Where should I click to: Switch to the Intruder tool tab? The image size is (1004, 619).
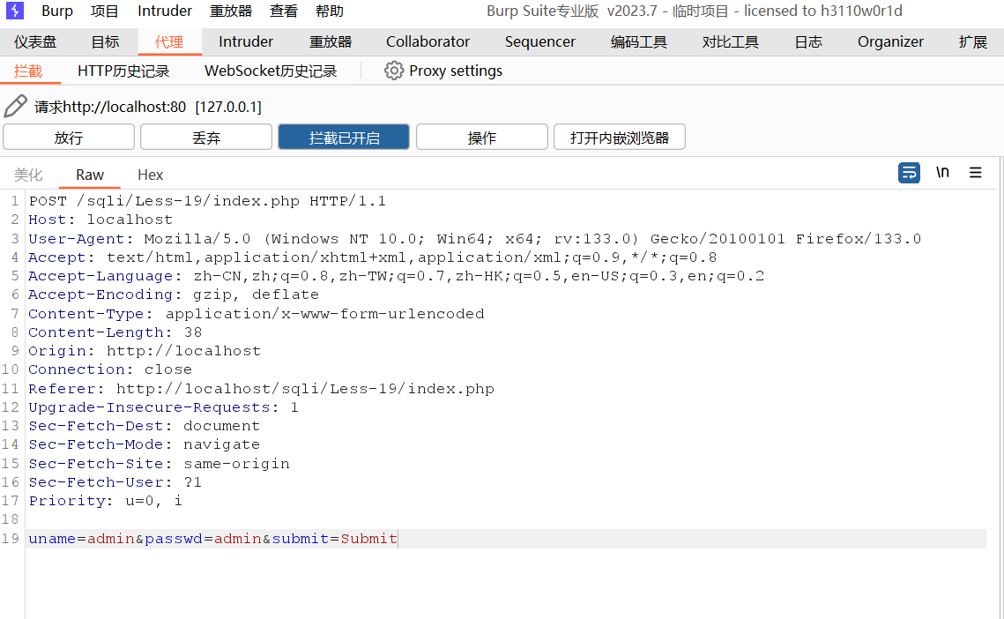[x=246, y=41]
